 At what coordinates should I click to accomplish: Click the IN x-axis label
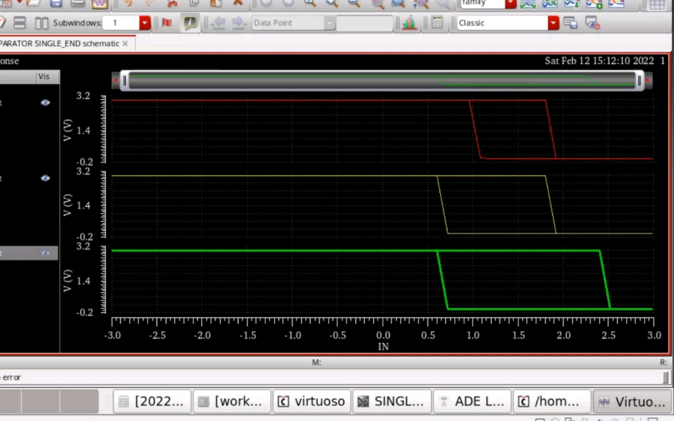pyautogui.click(x=383, y=347)
